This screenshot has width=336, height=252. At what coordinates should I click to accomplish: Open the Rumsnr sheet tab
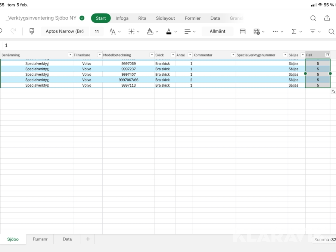tap(40, 239)
